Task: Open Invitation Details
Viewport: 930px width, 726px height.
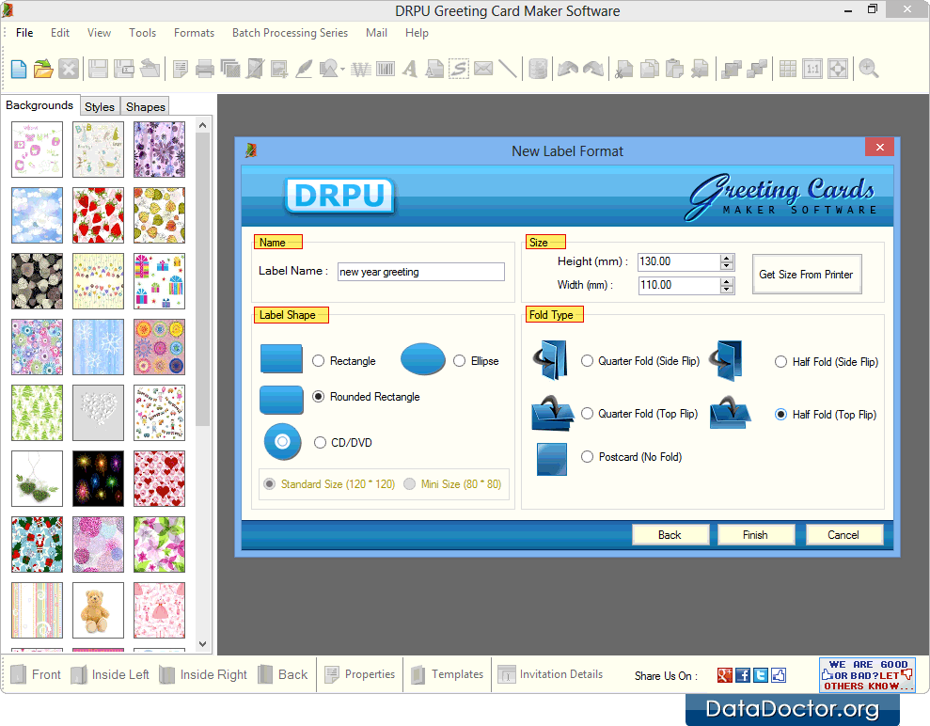Action: point(550,674)
